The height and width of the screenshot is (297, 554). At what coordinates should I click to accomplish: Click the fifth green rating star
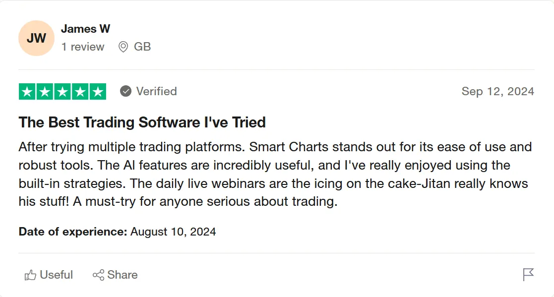pos(98,91)
